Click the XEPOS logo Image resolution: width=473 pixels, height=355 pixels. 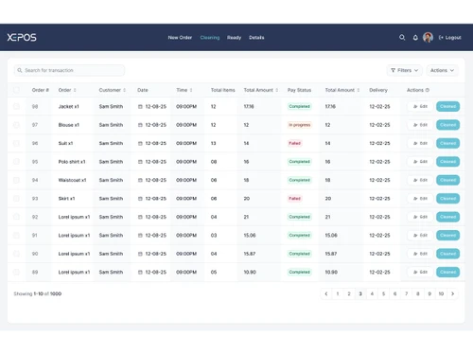tap(22, 37)
